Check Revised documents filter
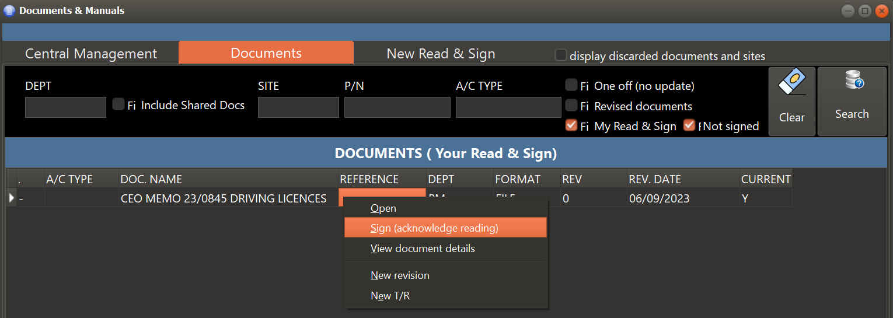This screenshot has height=318, width=893. (571, 106)
